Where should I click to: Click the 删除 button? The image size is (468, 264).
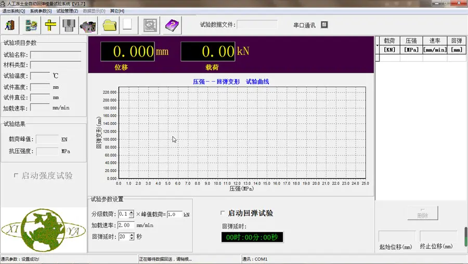tap(423, 213)
